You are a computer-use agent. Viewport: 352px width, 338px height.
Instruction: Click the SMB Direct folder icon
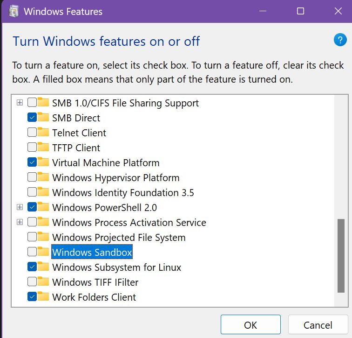point(43,117)
